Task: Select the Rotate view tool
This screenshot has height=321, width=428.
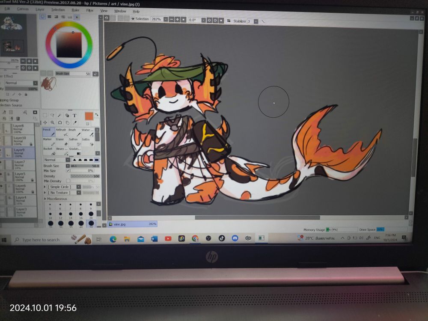Action: 60,122
